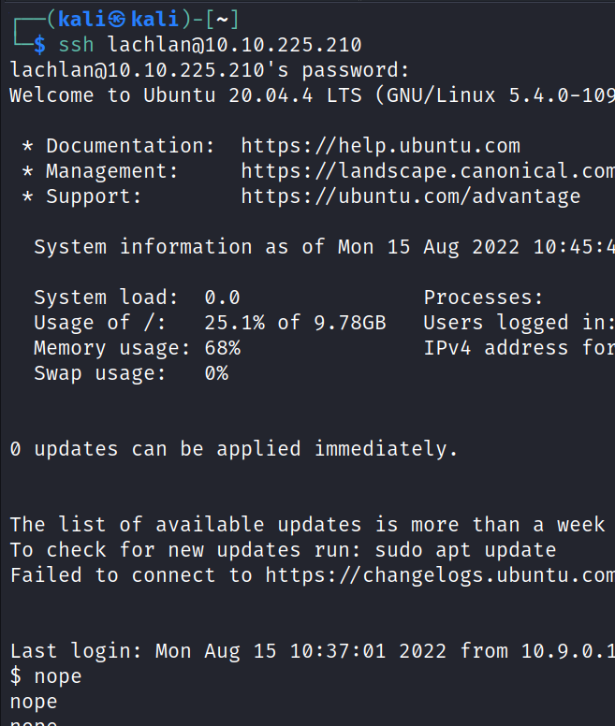Click the Memory usage 68% value
The height and width of the screenshot is (726, 615).
click(x=222, y=348)
